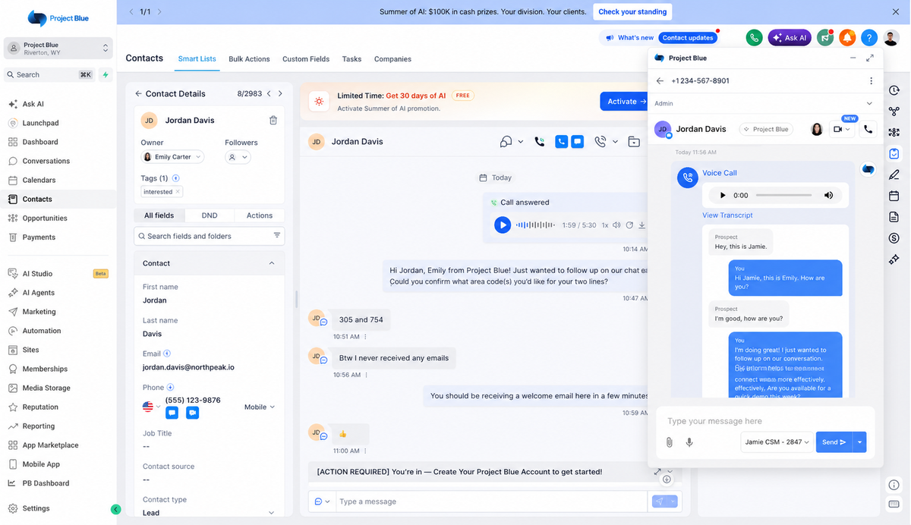Click the green phone dialer icon
911x525 pixels.
click(x=754, y=37)
